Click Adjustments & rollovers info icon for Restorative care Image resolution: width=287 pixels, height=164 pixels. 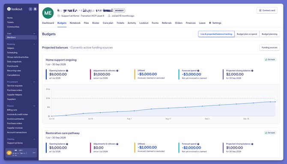117,144
